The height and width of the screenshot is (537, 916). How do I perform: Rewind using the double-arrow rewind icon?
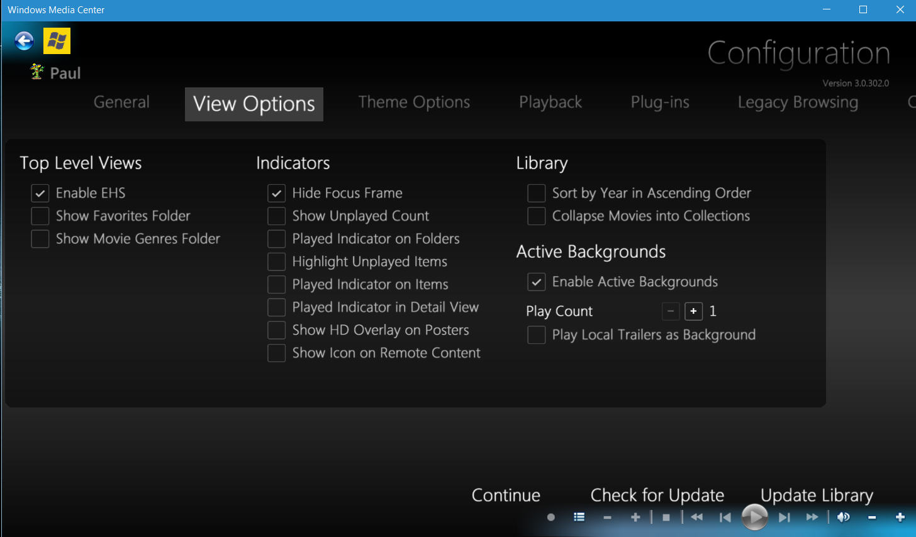pyautogui.click(x=696, y=517)
